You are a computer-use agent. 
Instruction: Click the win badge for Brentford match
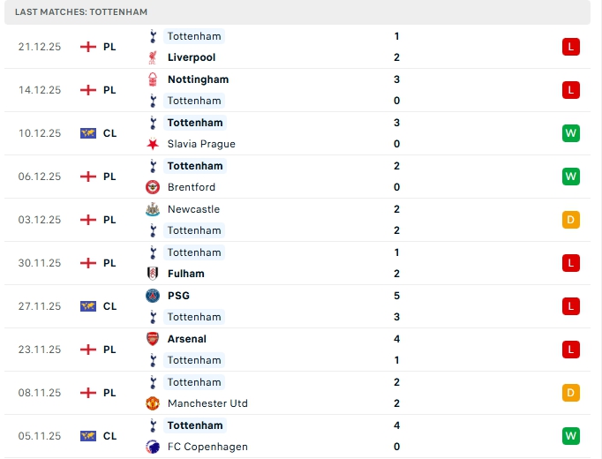click(570, 177)
